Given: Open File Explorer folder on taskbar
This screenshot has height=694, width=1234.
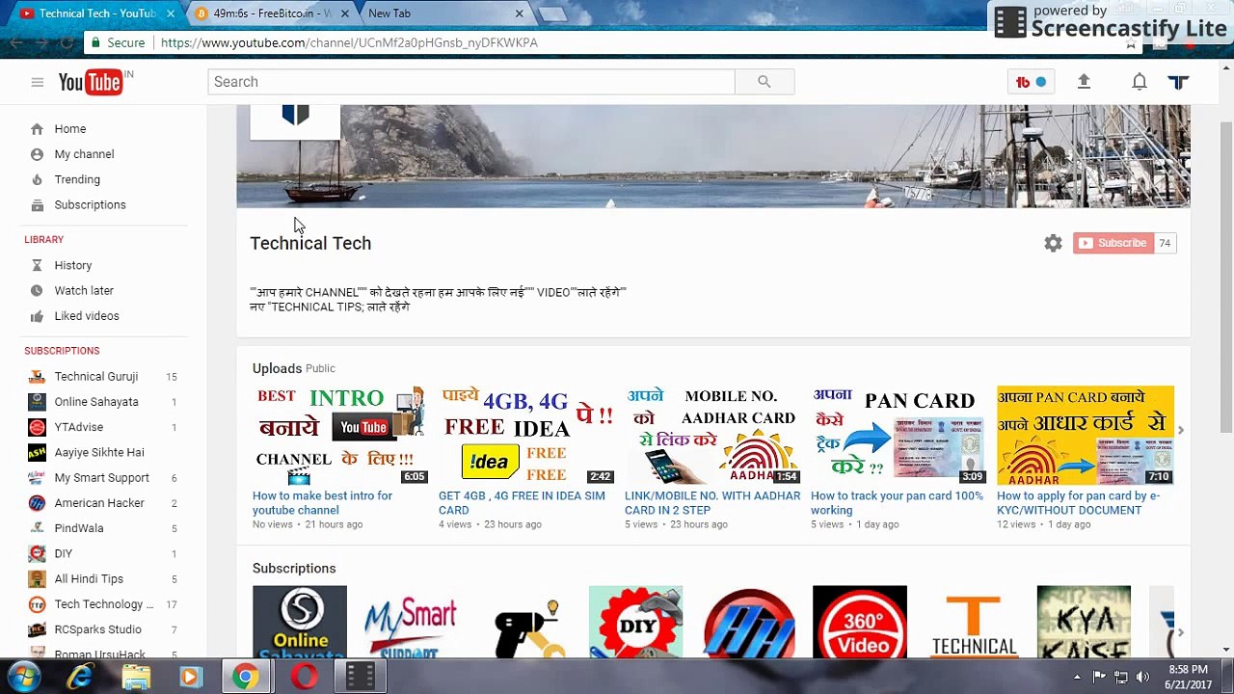Looking at the screenshot, I should click(136, 677).
